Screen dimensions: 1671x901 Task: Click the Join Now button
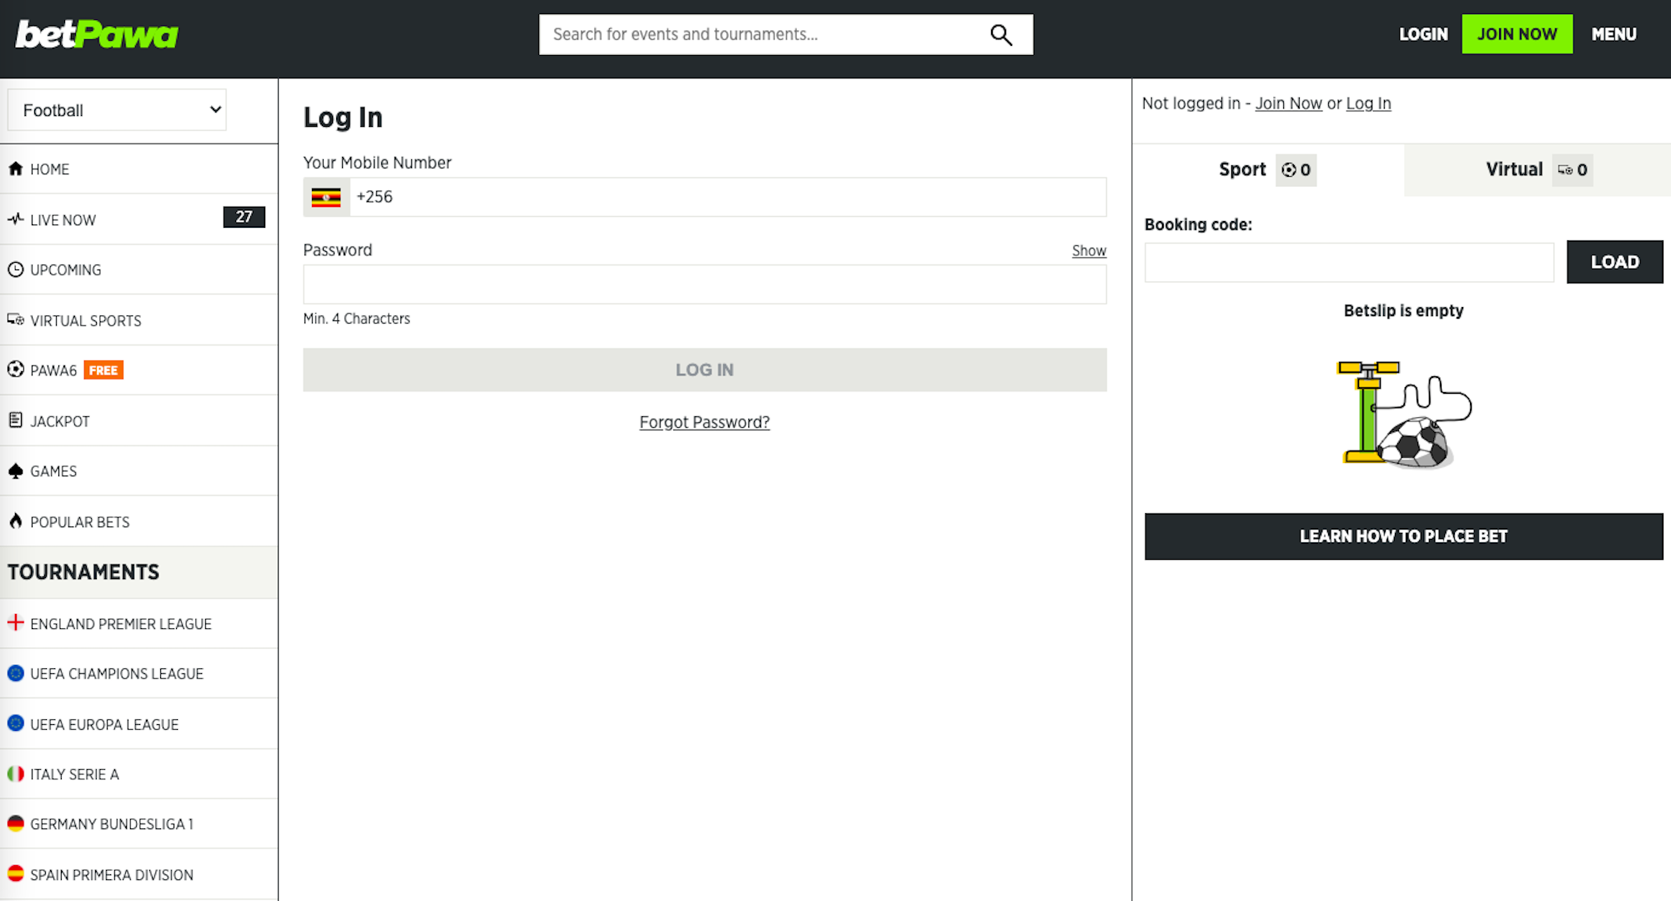click(x=1516, y=33)
